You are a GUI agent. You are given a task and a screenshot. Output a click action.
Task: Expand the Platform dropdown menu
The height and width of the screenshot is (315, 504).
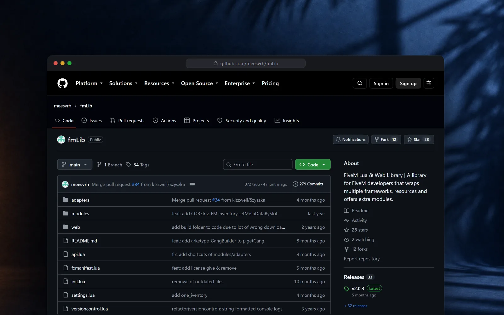(89, 83)
